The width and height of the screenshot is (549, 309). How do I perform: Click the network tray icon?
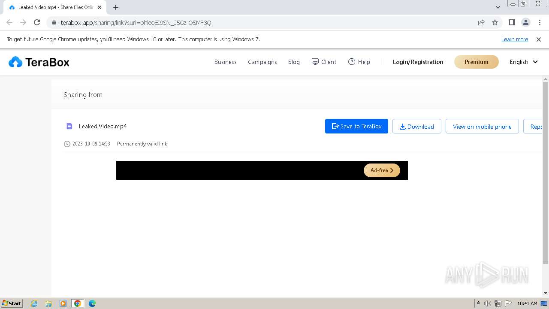(x=498, y=303)
